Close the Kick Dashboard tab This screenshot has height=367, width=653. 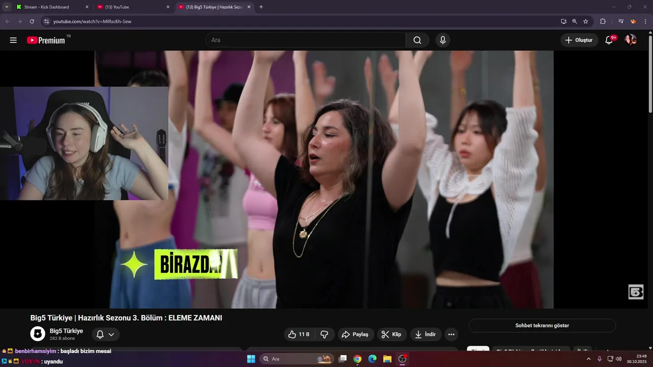coord(87,7)
